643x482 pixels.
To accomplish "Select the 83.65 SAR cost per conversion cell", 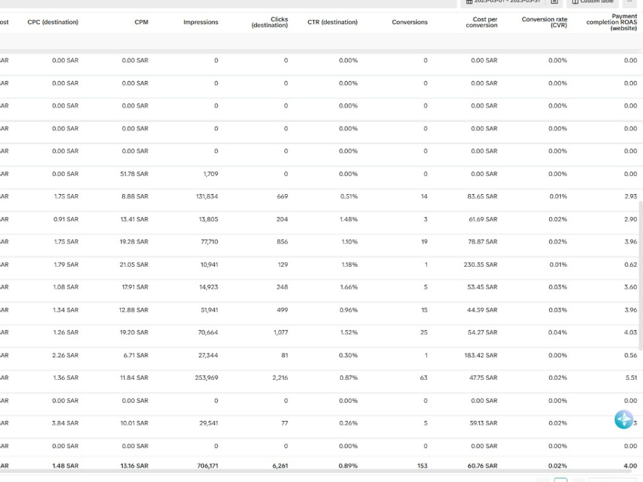I will (x=482, y=196).
